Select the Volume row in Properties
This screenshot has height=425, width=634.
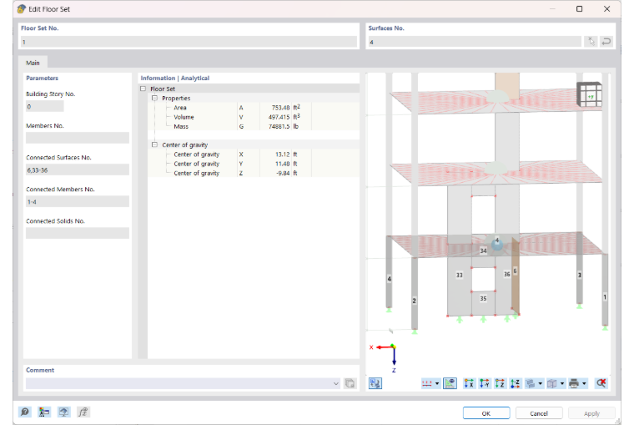coord(254,117)
